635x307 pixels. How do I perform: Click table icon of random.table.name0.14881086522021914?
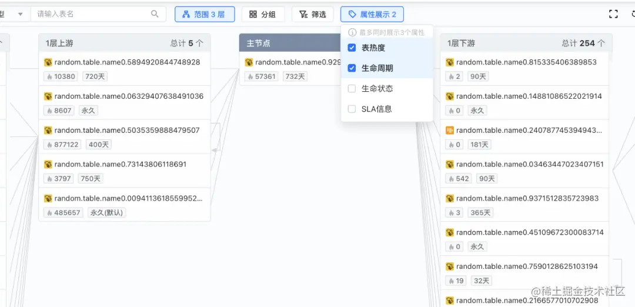coord(450,96)
